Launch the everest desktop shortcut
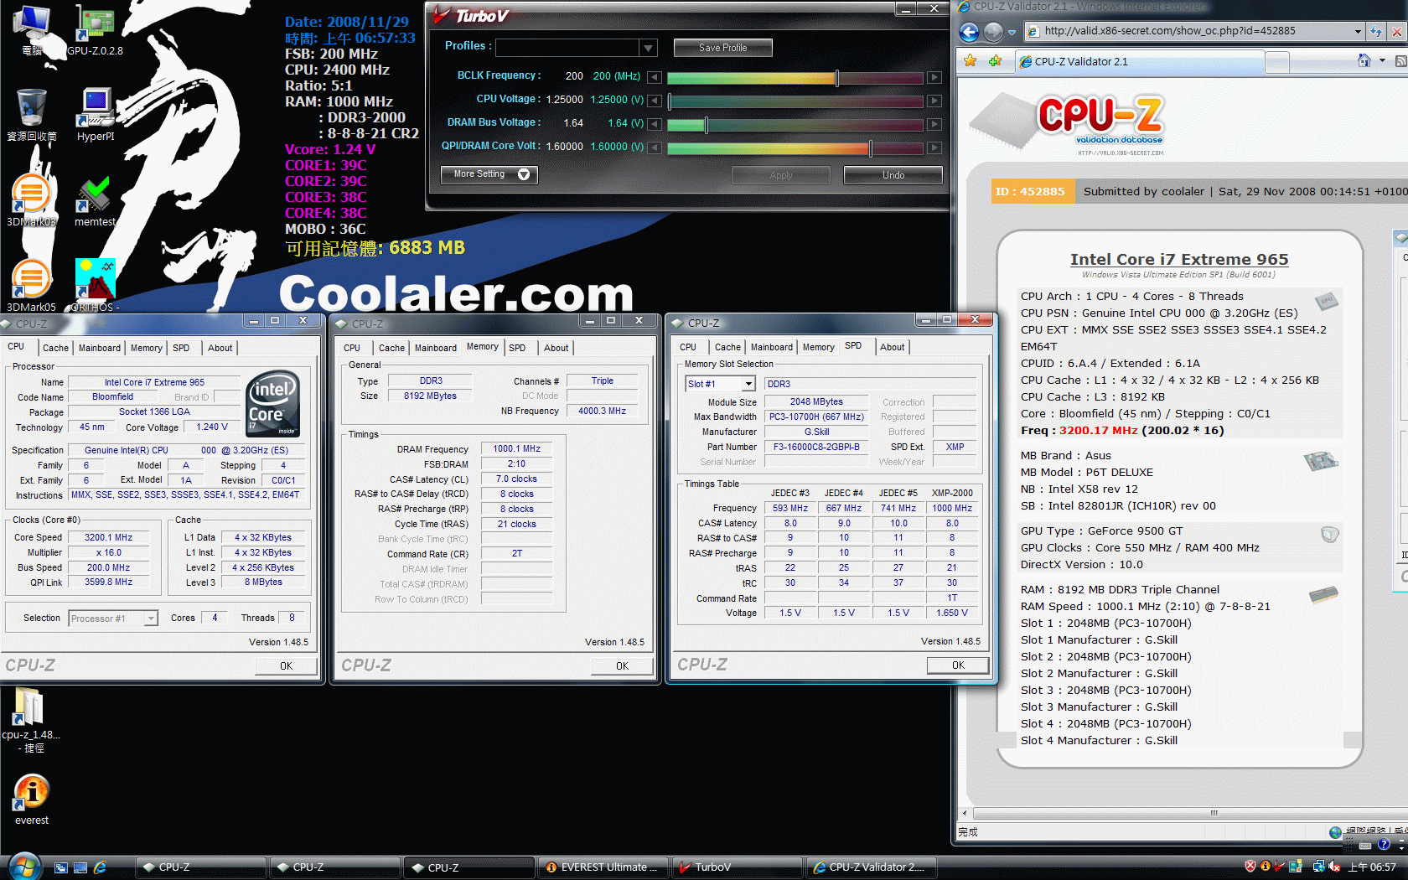The image size is (1408, 880). click(32, 799)
